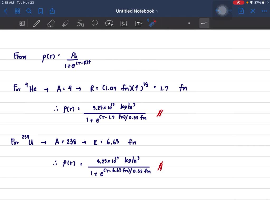The height and width of the screenshot is (202, 270).
Task: Go back with the navigation arrow
Action: [5, 11]
